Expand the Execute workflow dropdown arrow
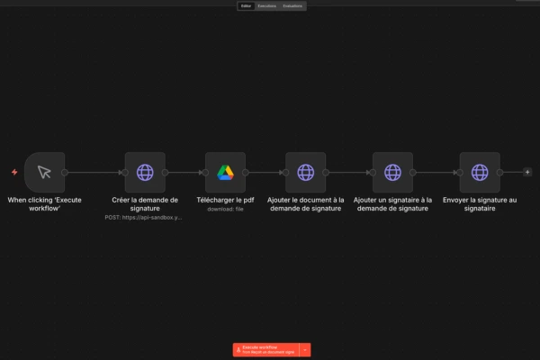 [305, 350]
